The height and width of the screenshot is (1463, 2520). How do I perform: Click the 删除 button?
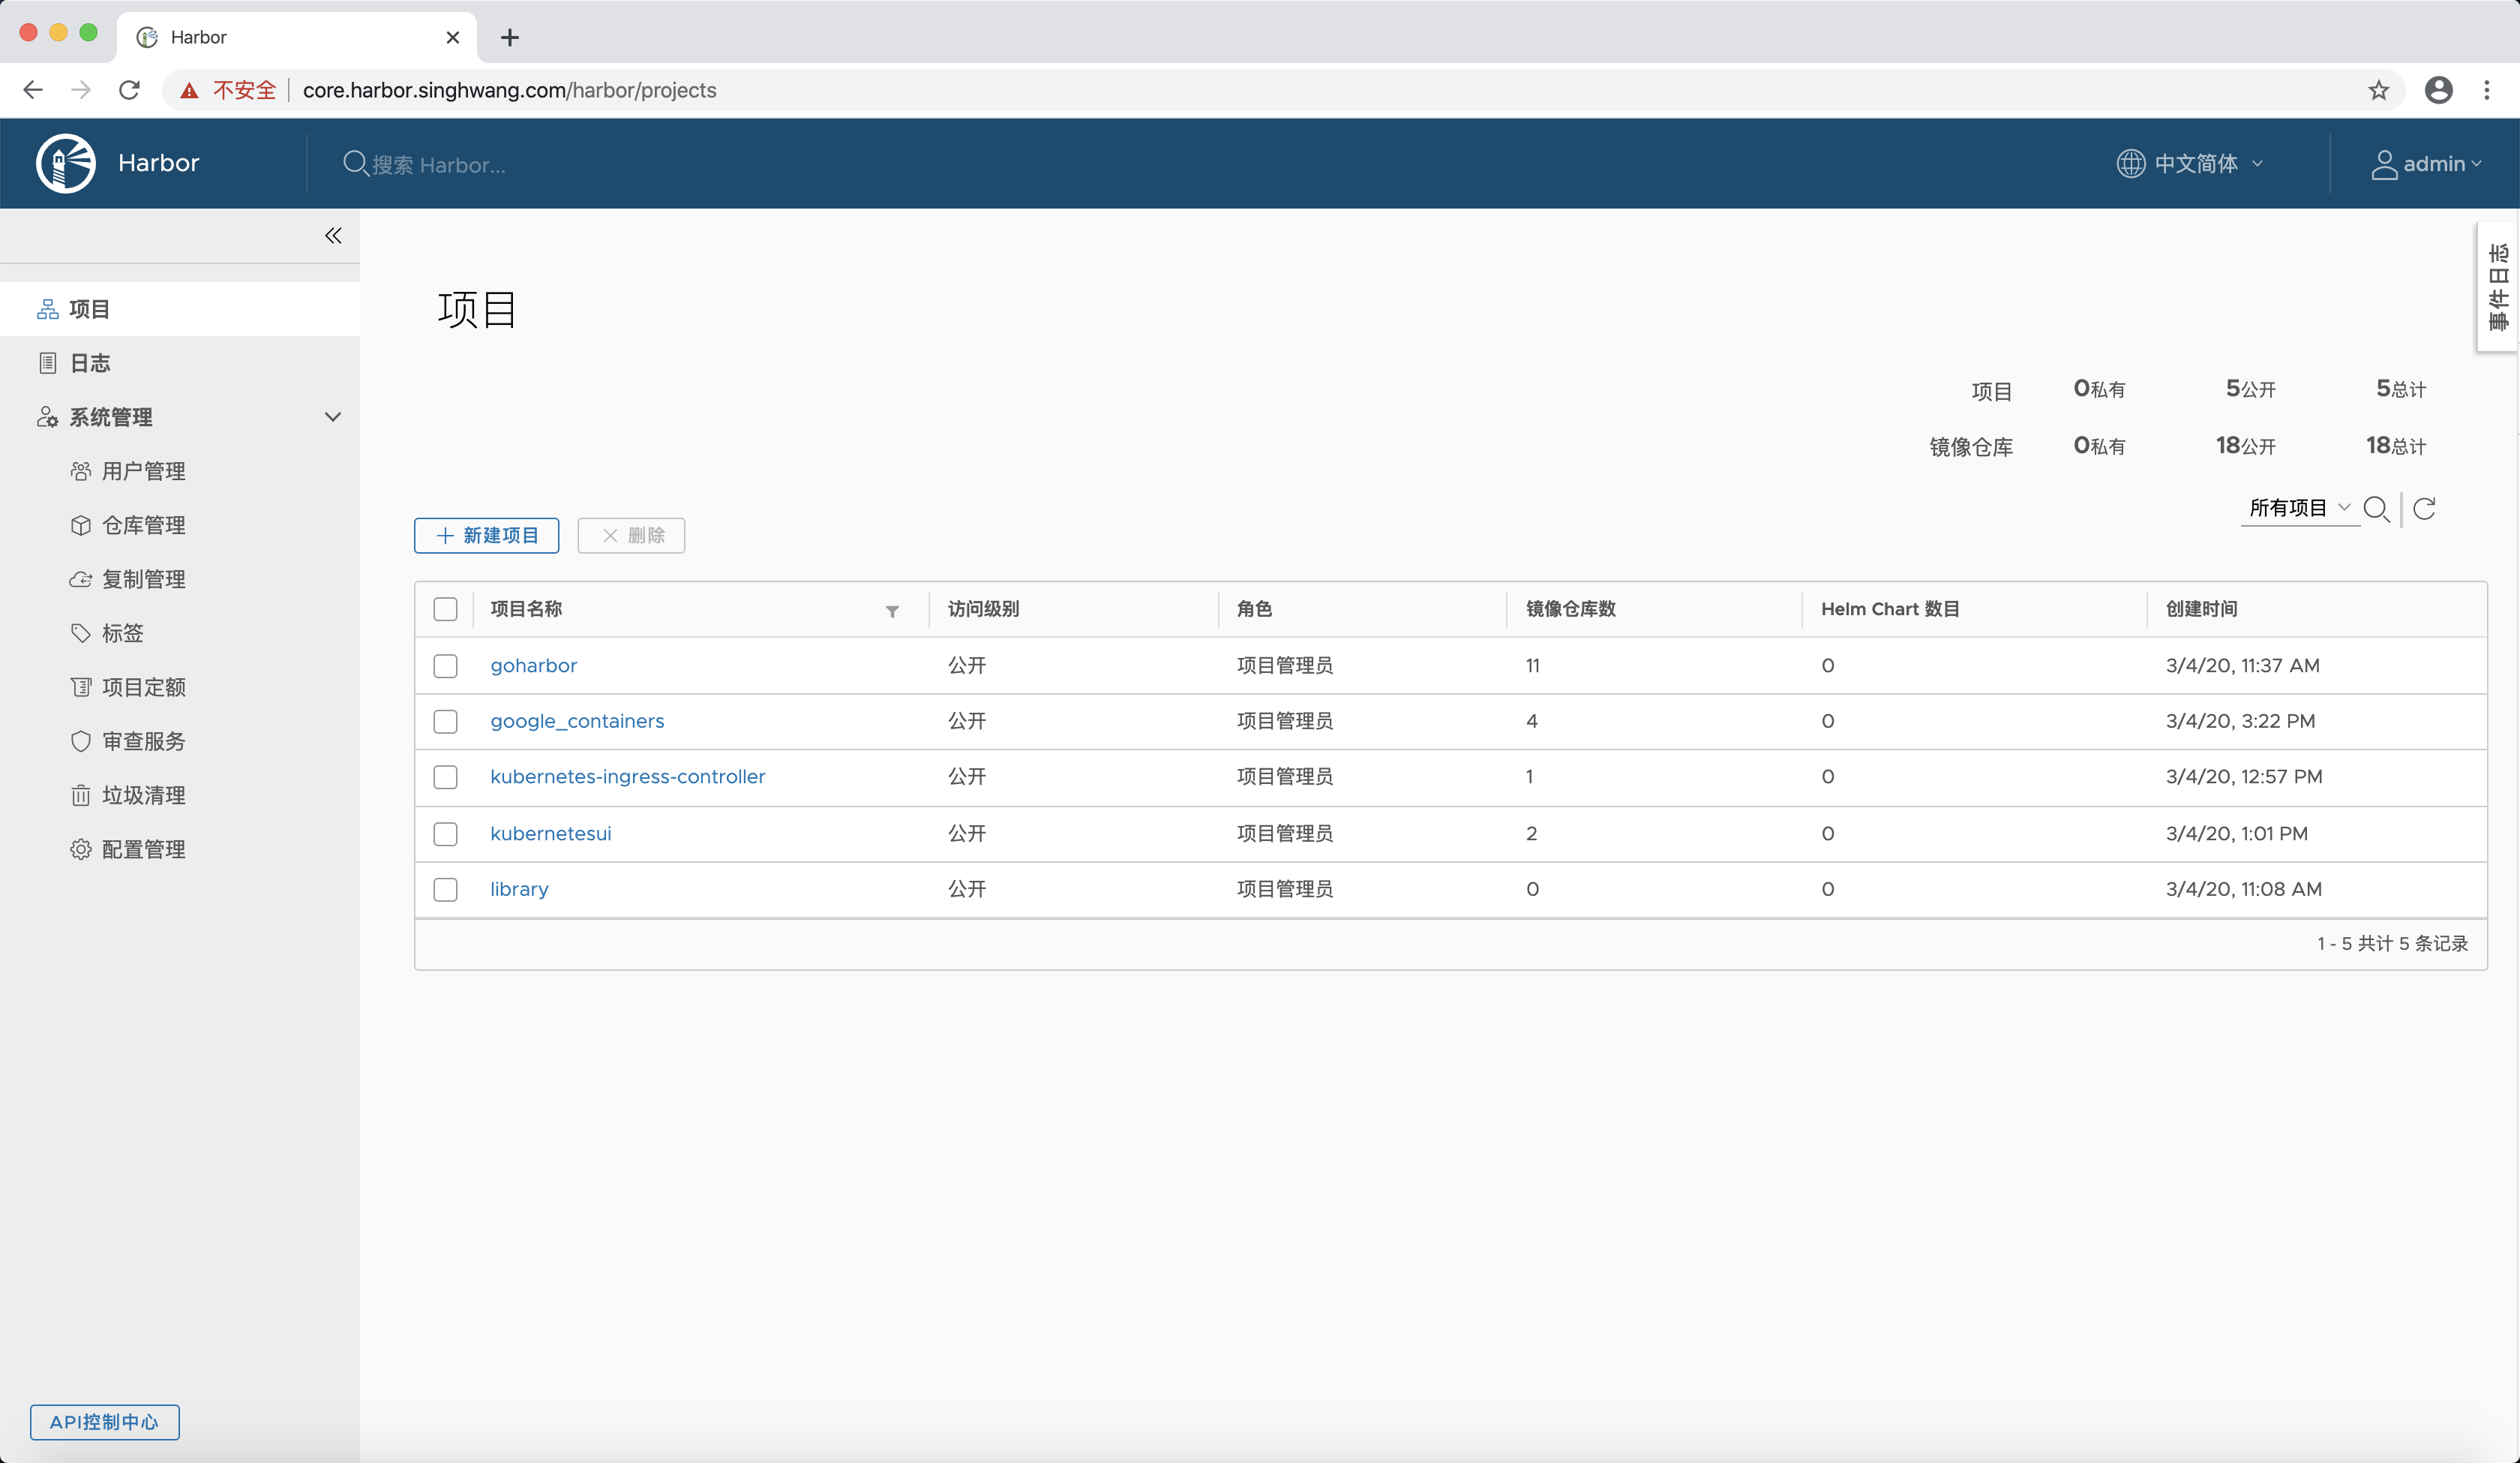(x=631, y=536)
